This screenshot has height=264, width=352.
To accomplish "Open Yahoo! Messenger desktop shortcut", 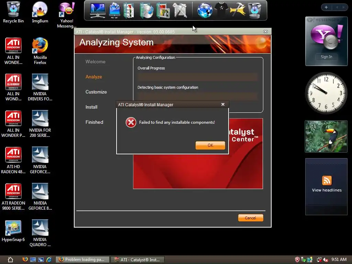I will pos(67,15).
